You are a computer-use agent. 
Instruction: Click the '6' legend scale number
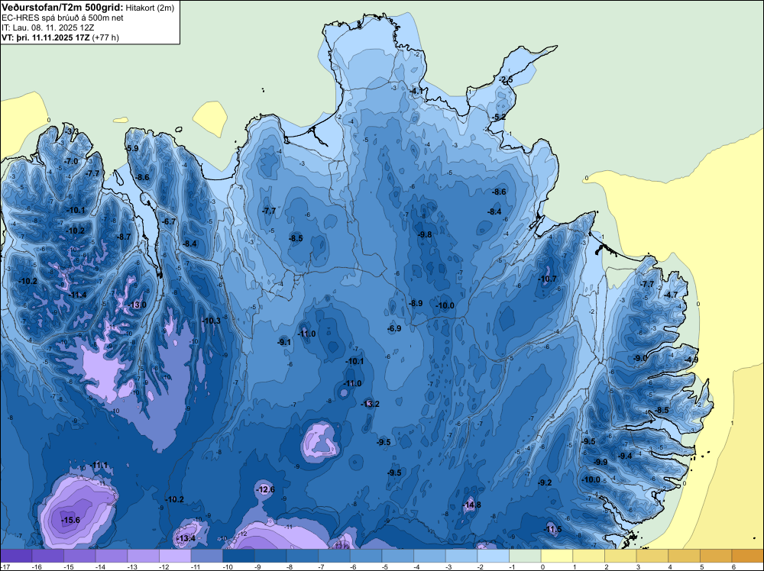pos(733,566)
